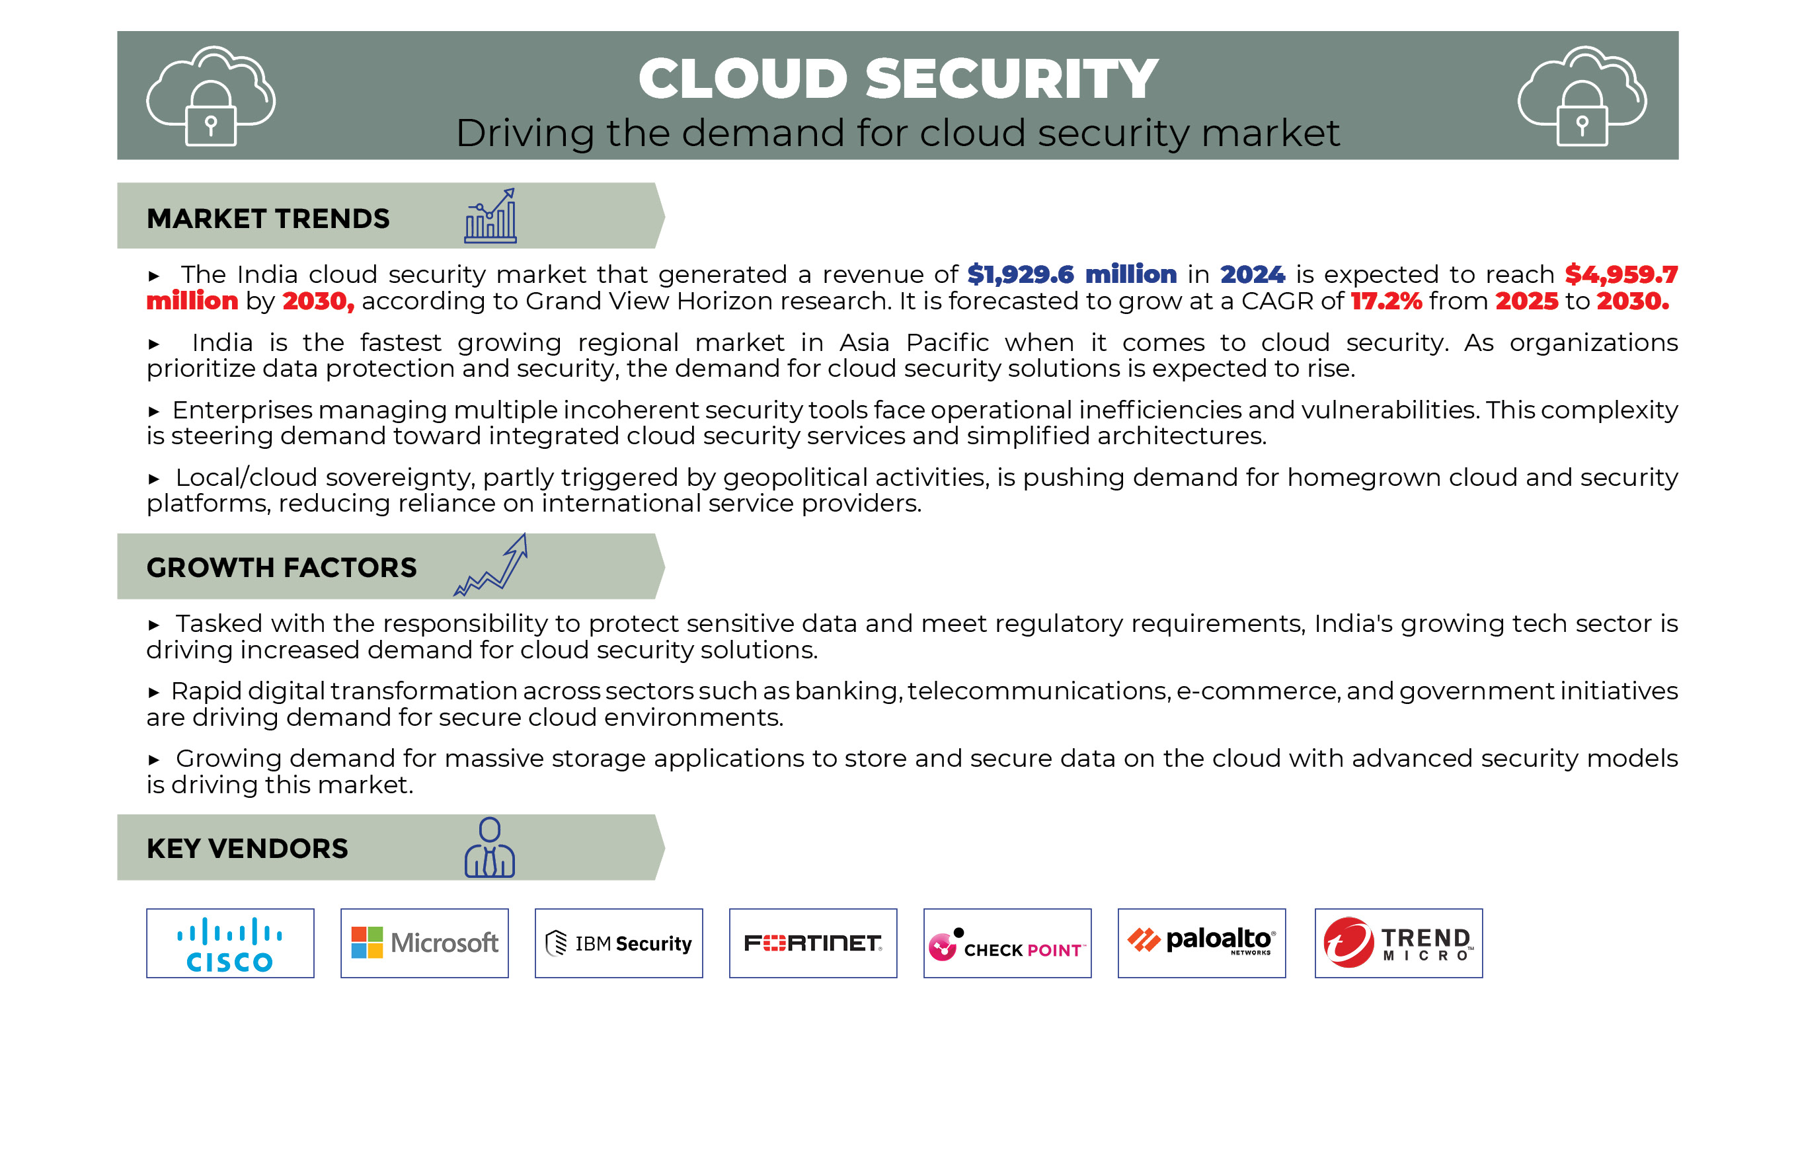Select the IBM Security logo
Image resolution: width=1796 pixels, height=1170 pixels.
[x=619, y=943]
